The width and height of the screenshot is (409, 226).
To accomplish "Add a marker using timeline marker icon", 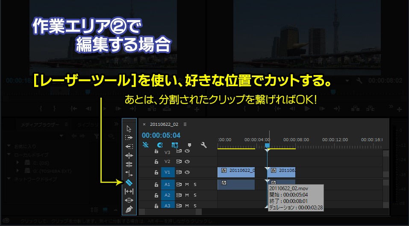I will coord(190,145).
